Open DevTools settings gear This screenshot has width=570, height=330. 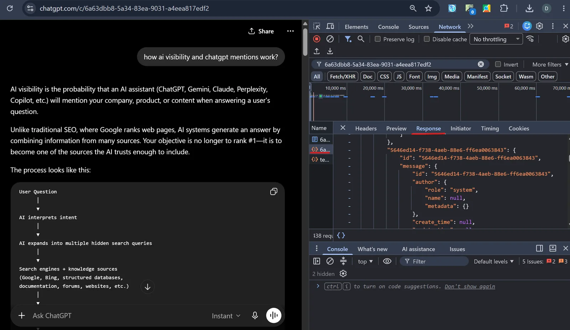pyautogui.click(x=539, y=26)
